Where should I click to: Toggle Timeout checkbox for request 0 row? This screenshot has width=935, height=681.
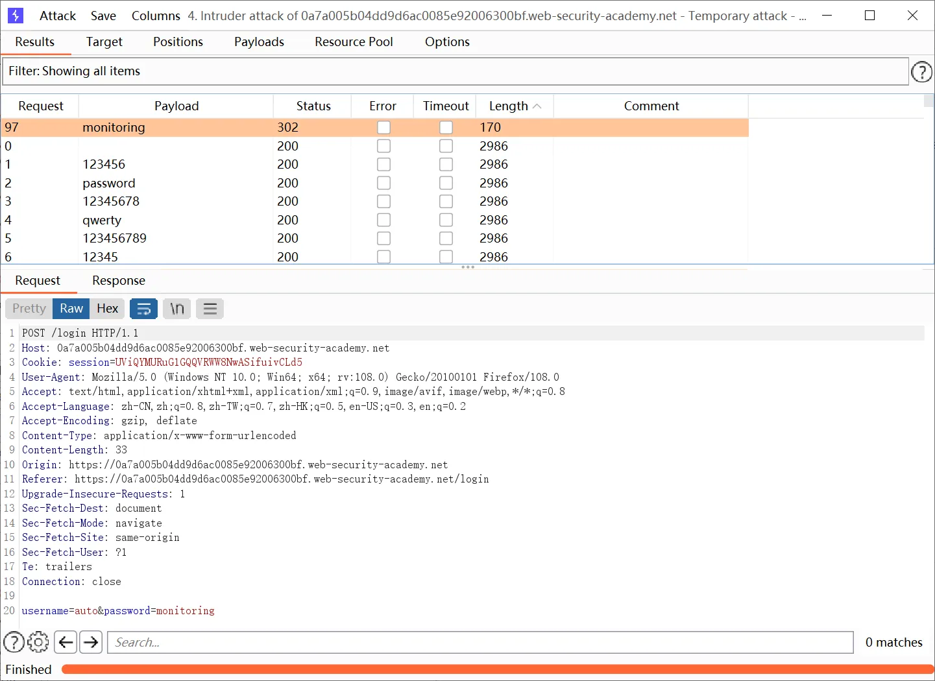coord(446,147)
